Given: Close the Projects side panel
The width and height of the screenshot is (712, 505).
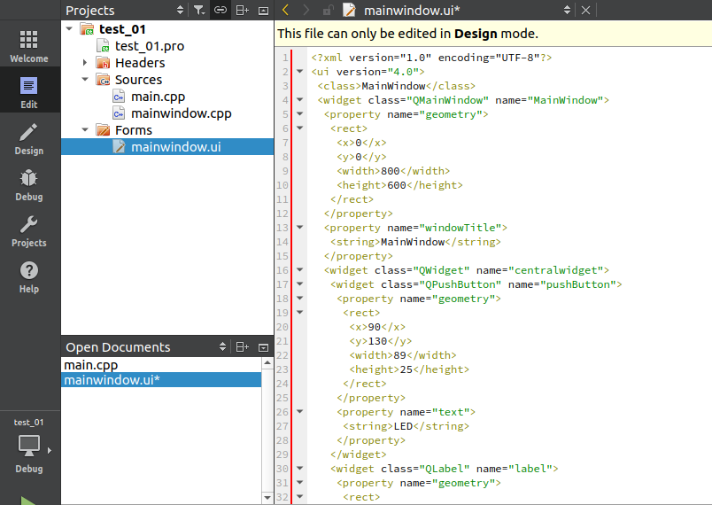Looking at the screenshot, I should pos(263,10).
